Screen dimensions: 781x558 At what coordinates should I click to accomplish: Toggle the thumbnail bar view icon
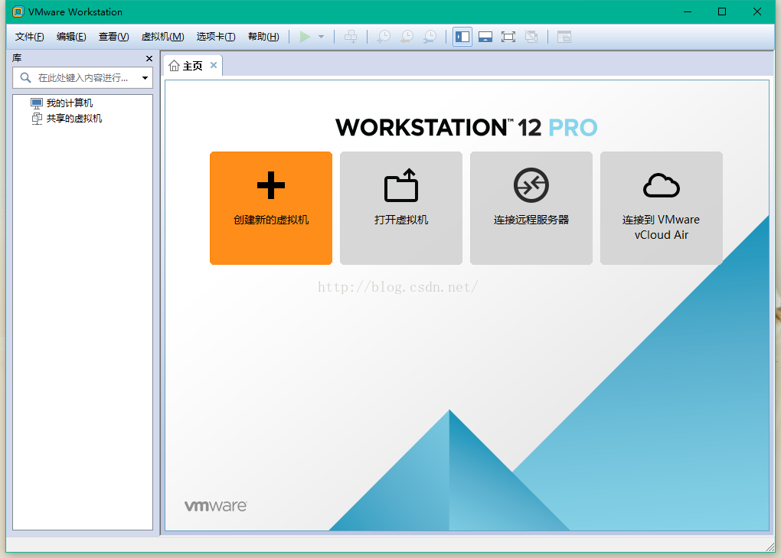click(485, 37)
